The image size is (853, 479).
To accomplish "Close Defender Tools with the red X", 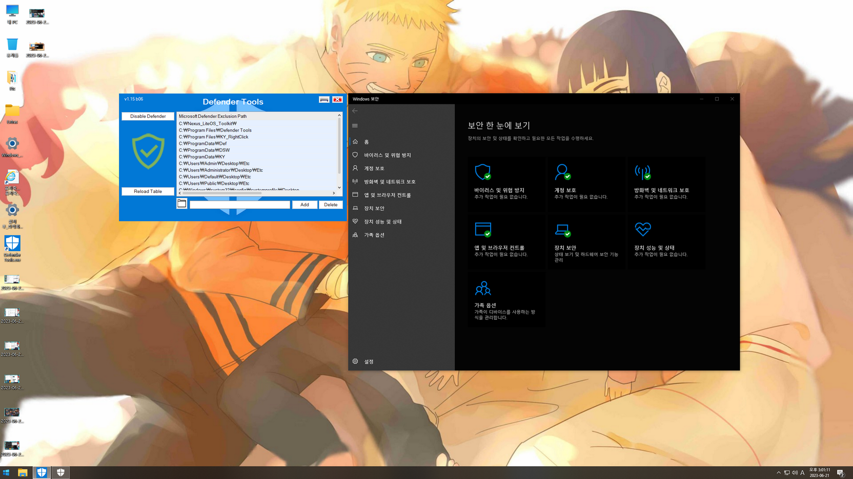I will pyautogui.click(x=337, y=100).
